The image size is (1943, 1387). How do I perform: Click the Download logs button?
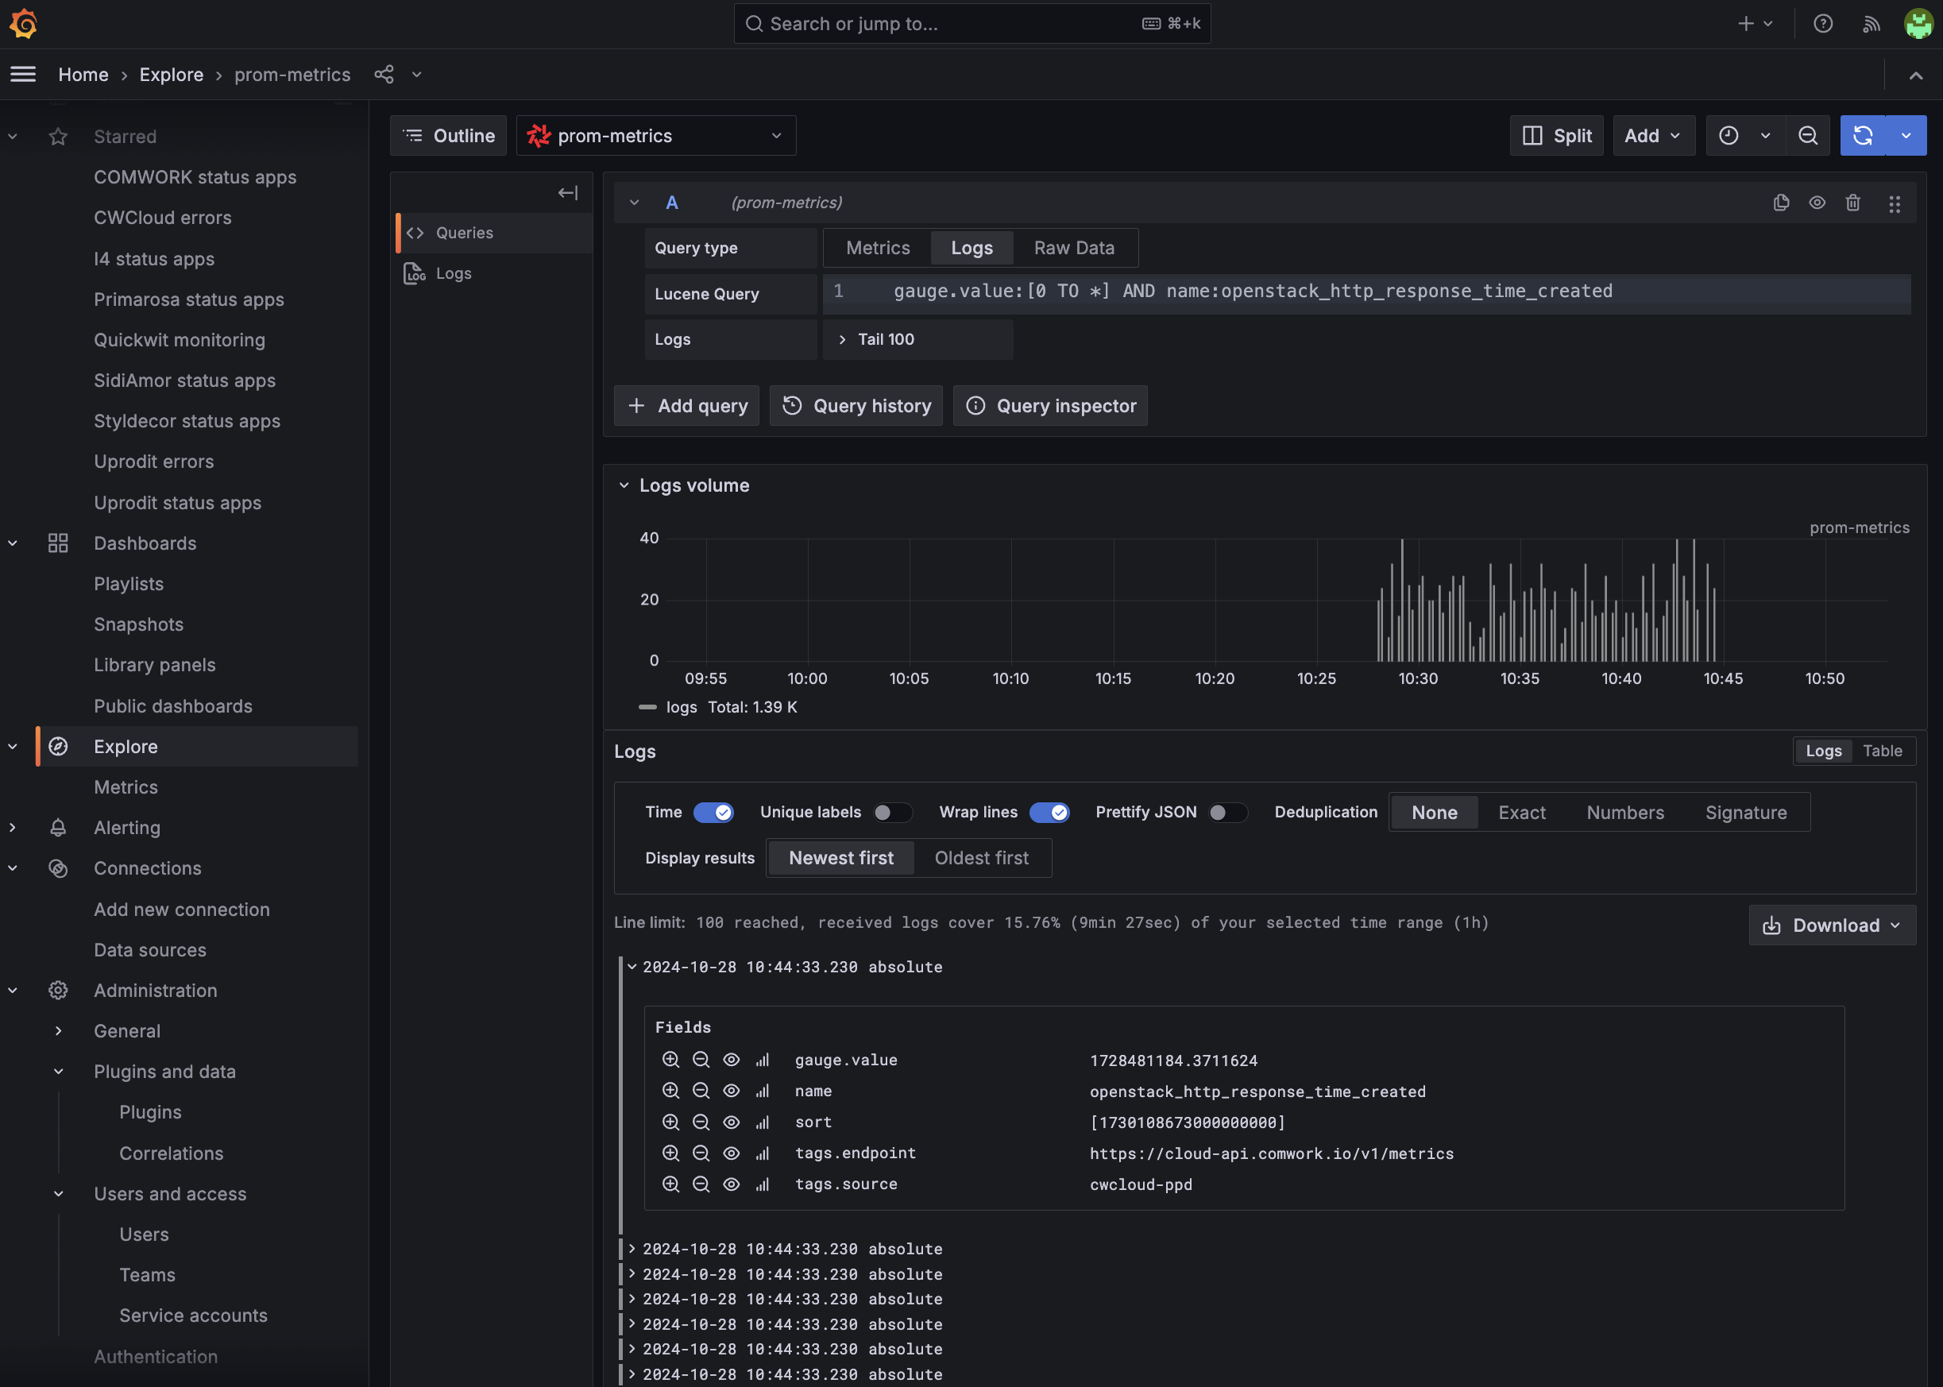click(x=1830, y=925)
